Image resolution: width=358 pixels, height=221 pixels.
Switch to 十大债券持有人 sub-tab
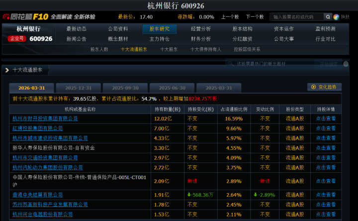(206, 49)
